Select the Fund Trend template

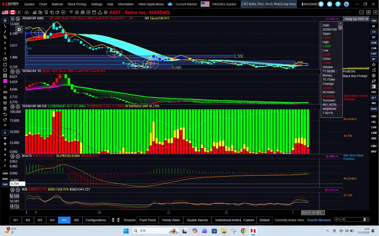click(x=147, y=220)
